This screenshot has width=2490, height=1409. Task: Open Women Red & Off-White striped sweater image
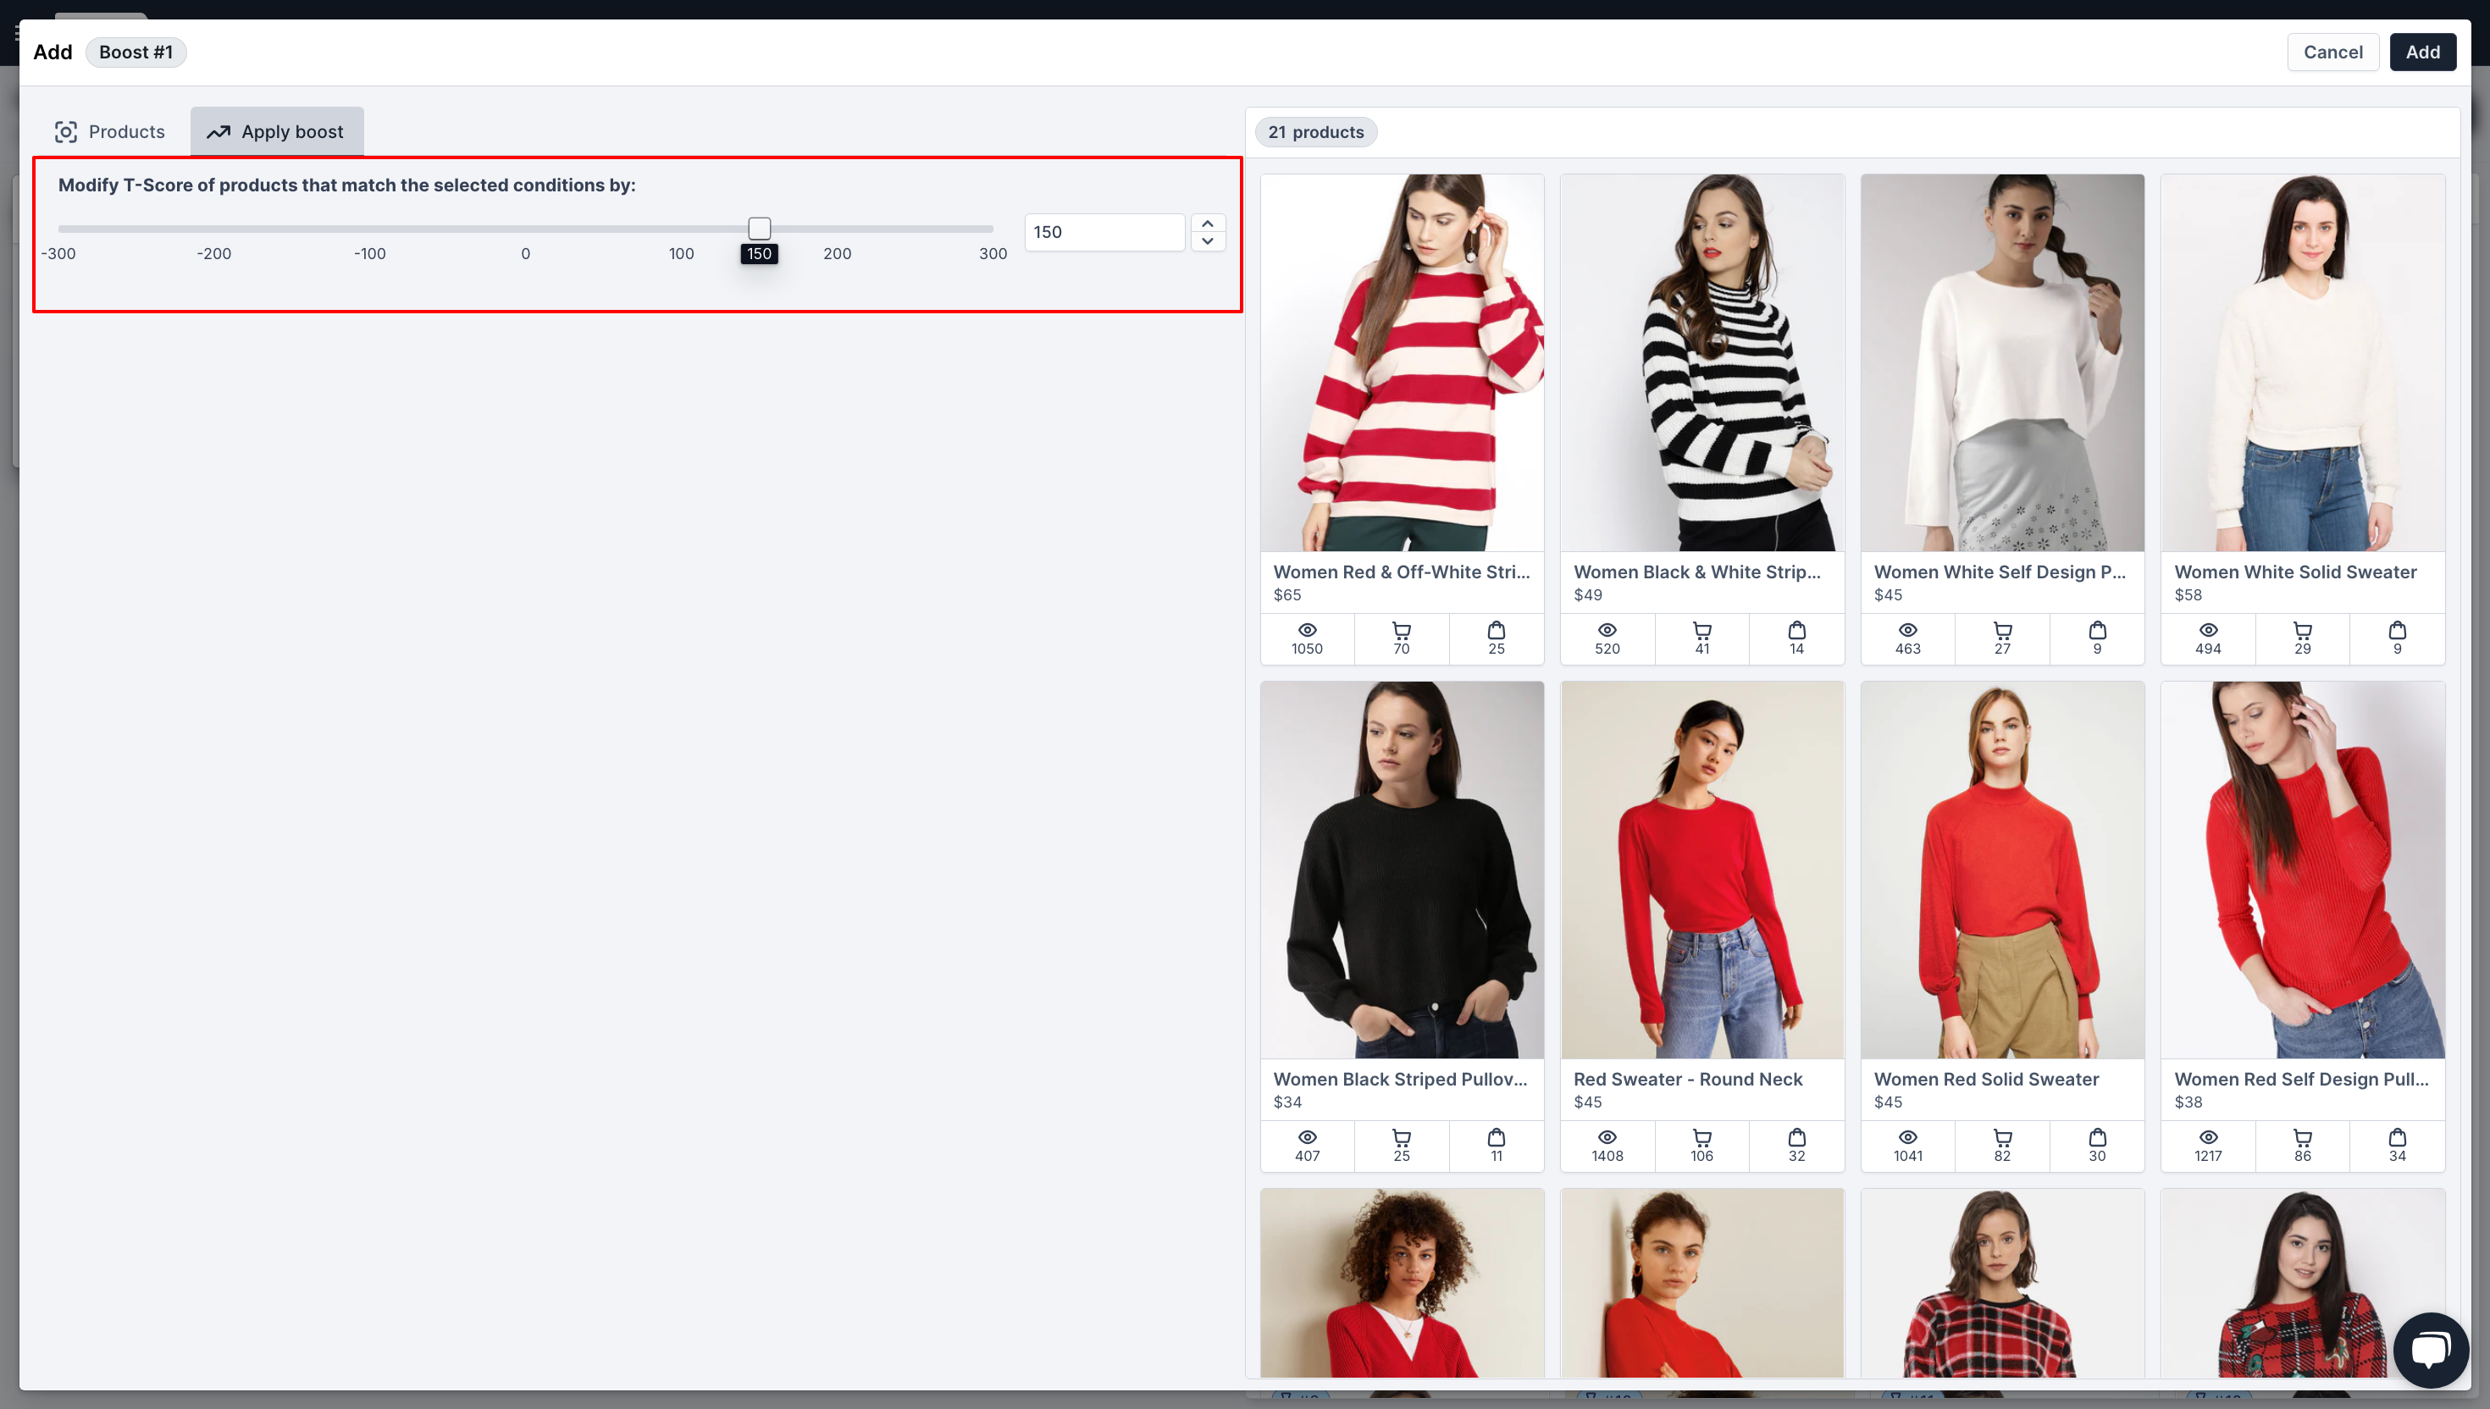(x=1402, y=363)
